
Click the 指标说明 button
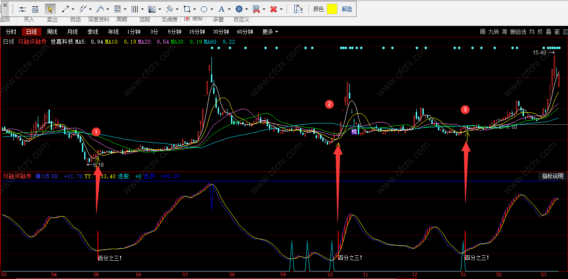tap(552, 176)
